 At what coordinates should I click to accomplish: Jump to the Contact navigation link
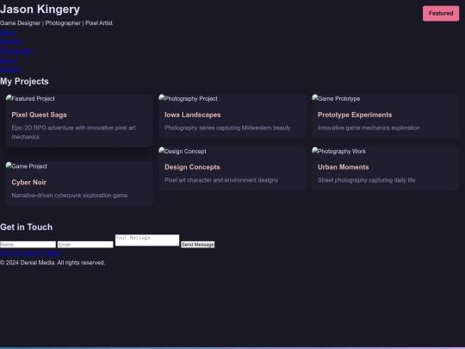10,70
